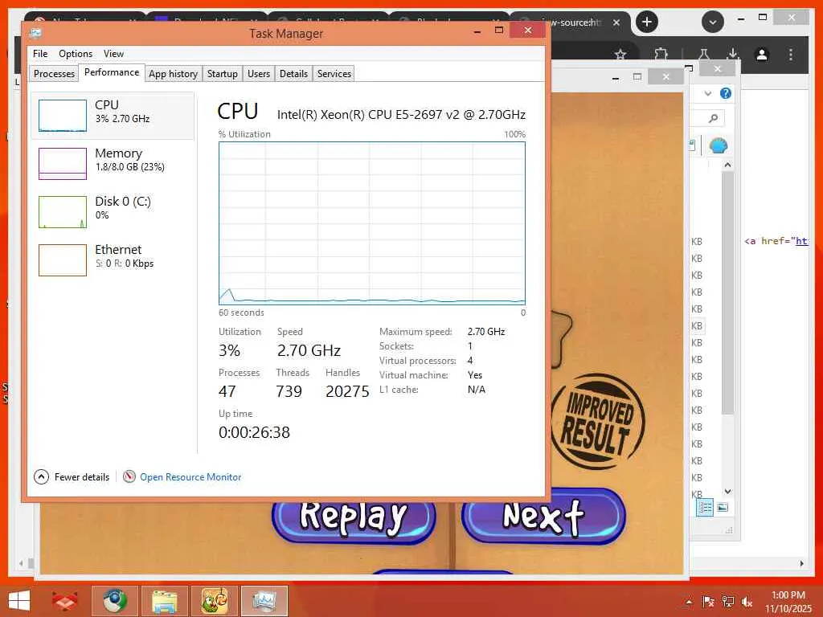Viewport: 823px width, 617px height.
Task: Switch to the Users tab
Action: tap(259, 73)
